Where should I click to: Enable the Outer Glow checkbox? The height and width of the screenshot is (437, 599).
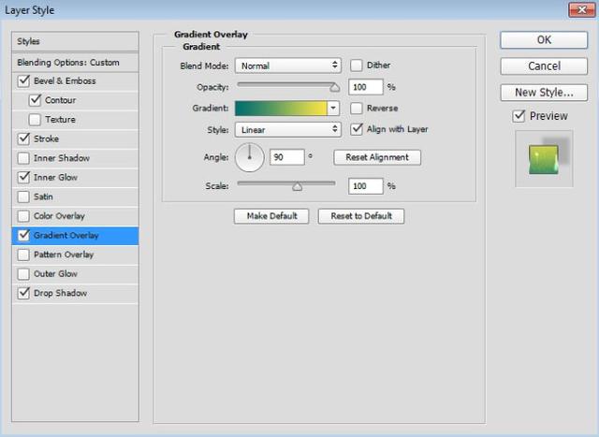23,274
